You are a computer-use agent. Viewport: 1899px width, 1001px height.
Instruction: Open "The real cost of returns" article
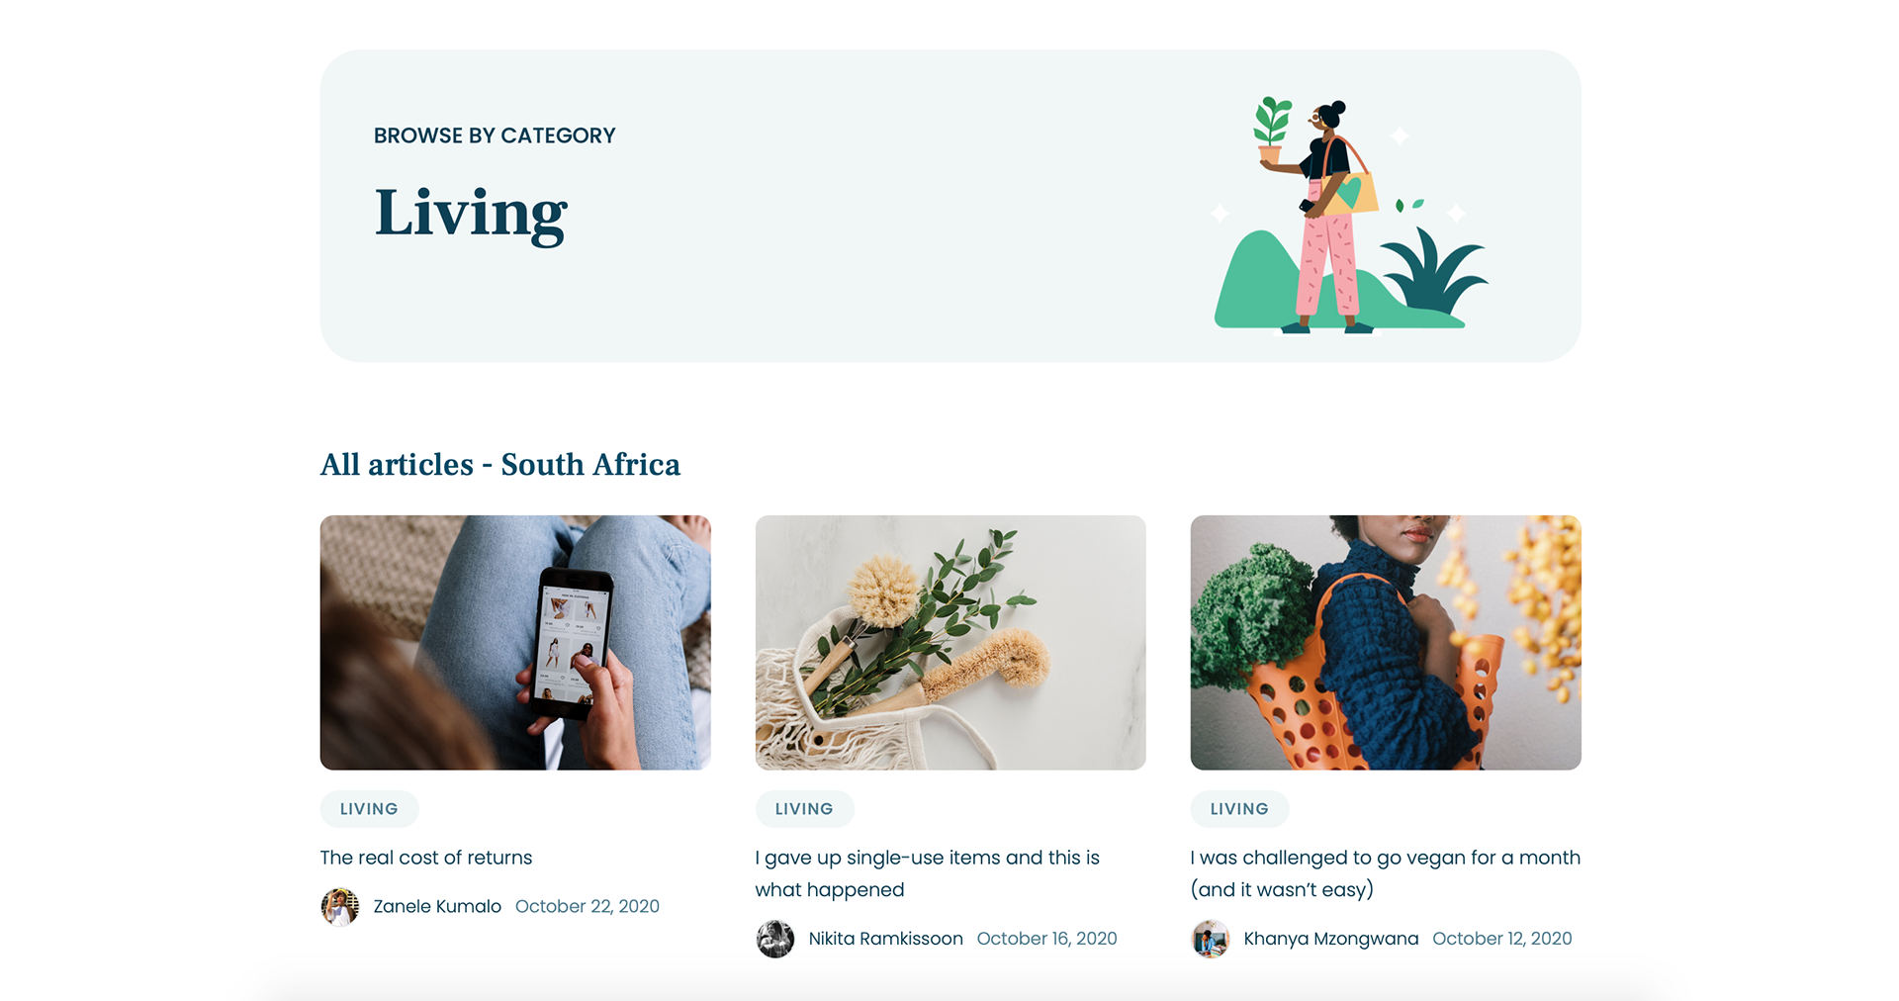(x=426, y=858)
